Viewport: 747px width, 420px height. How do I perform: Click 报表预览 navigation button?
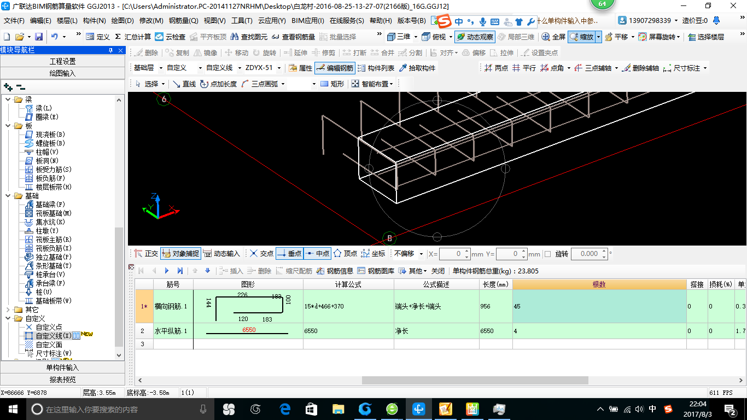(63, 380)
